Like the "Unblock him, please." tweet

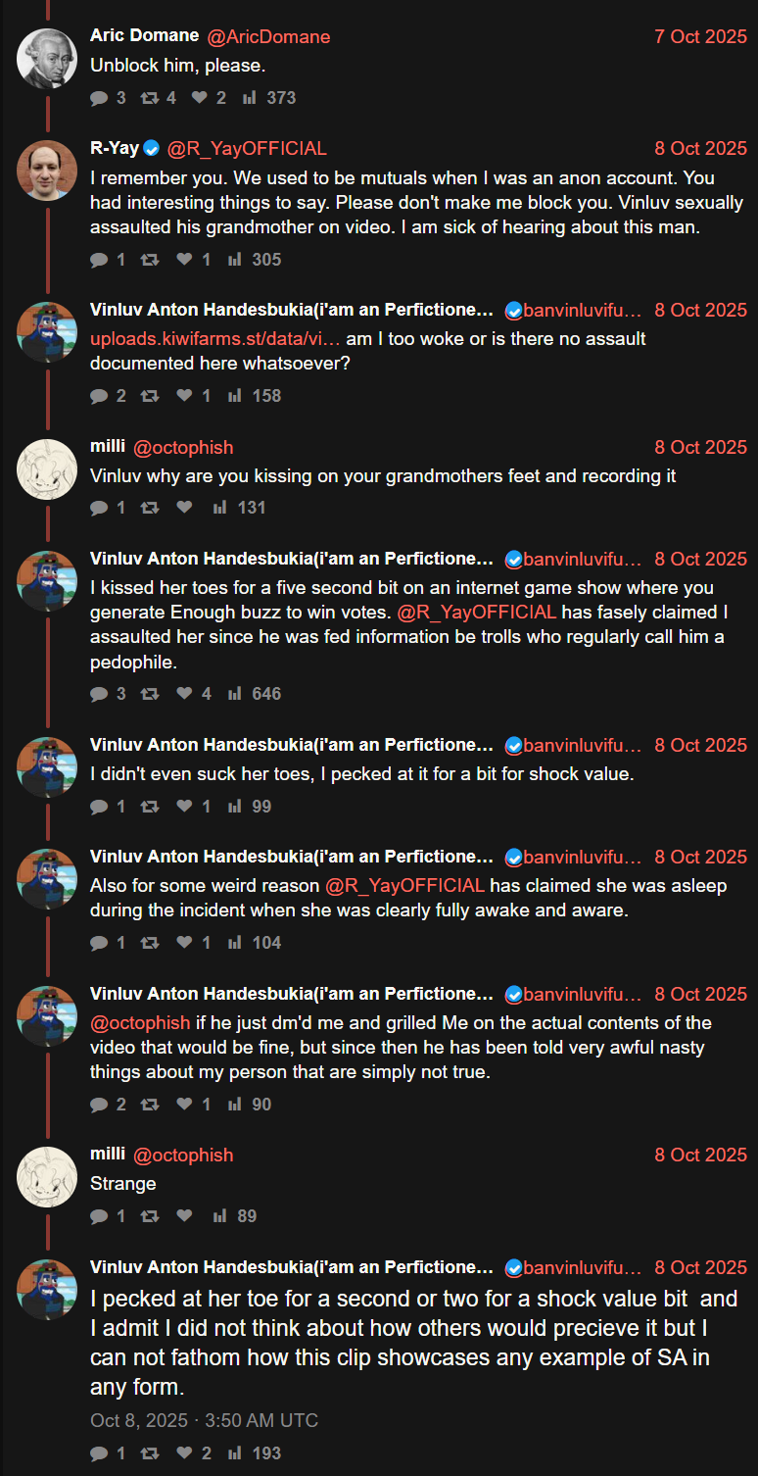coord(199,98)
